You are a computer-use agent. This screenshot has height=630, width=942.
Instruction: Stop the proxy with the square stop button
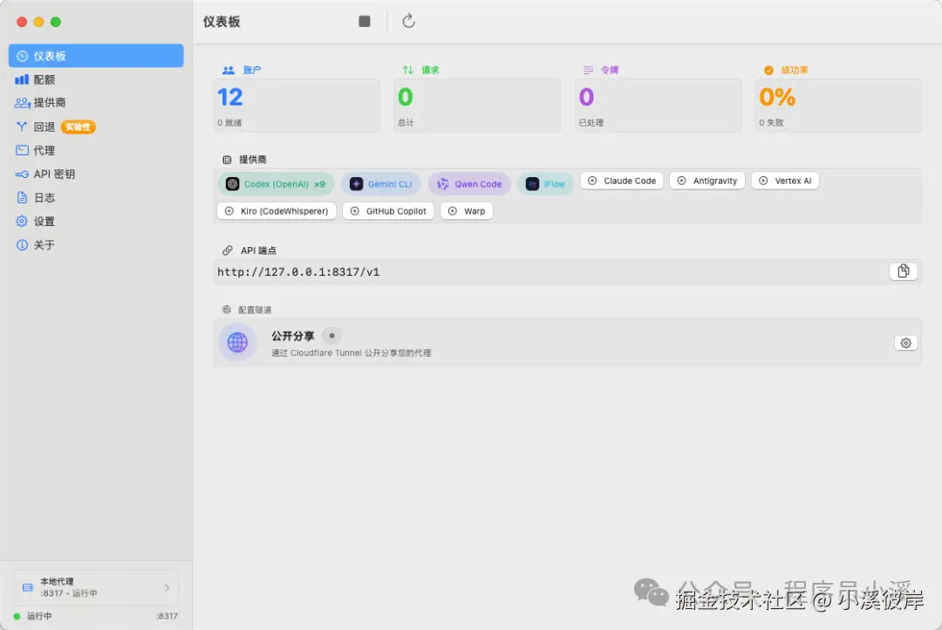point(364,22)
